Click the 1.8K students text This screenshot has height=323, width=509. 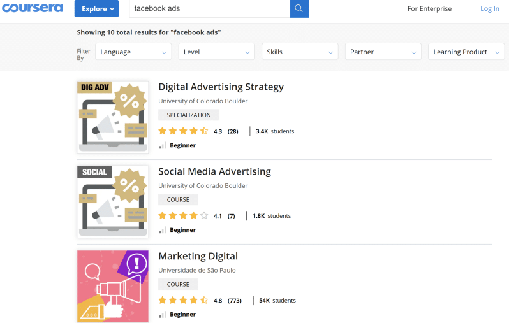[272, 216]
